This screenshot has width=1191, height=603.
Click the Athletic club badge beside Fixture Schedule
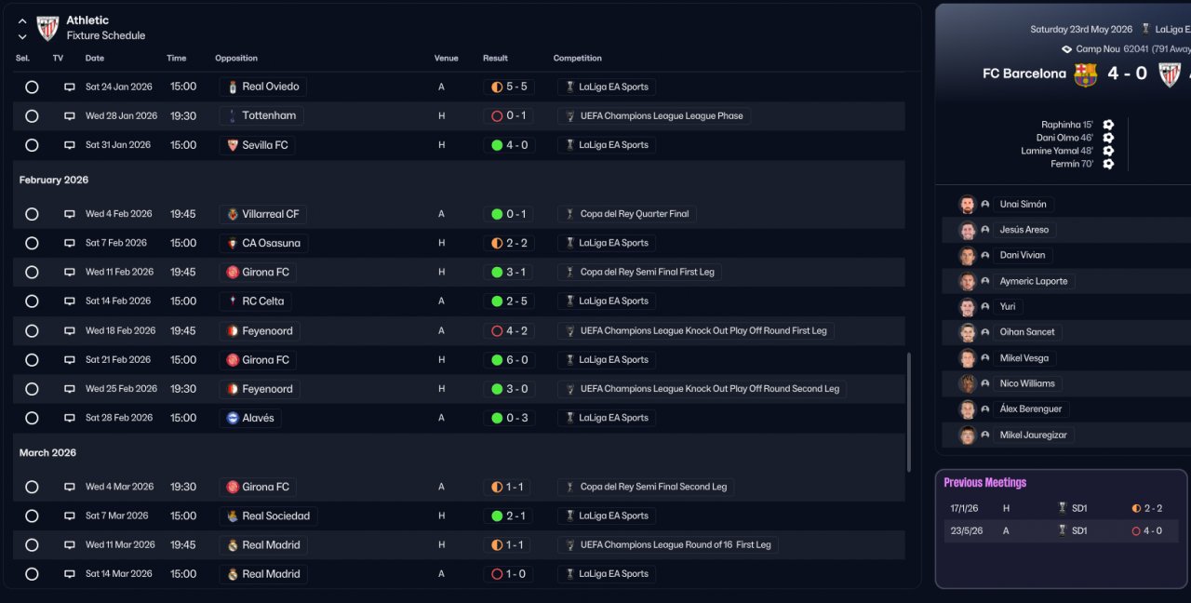[47, 28]
